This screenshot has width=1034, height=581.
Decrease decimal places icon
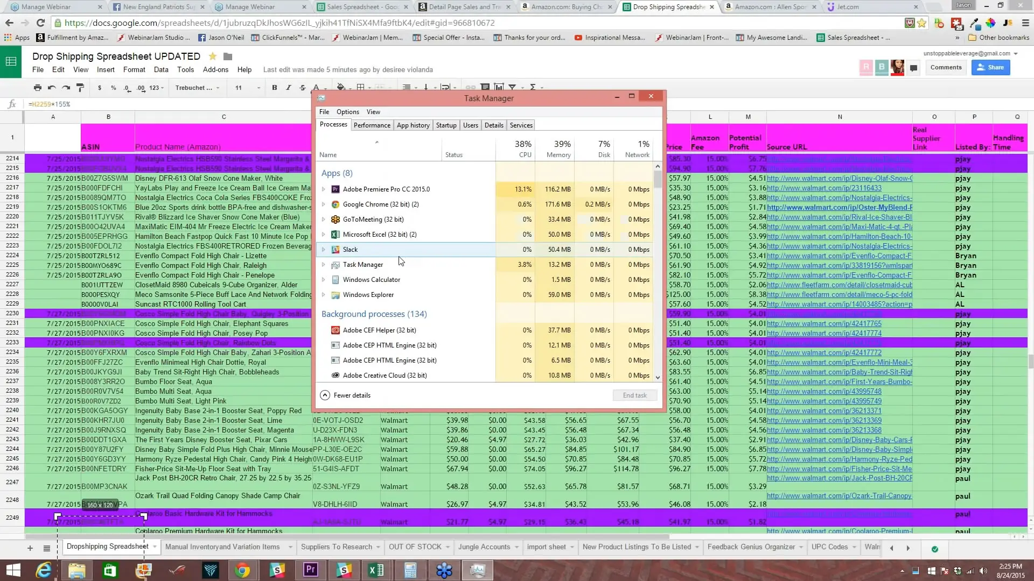click(127, 88)
